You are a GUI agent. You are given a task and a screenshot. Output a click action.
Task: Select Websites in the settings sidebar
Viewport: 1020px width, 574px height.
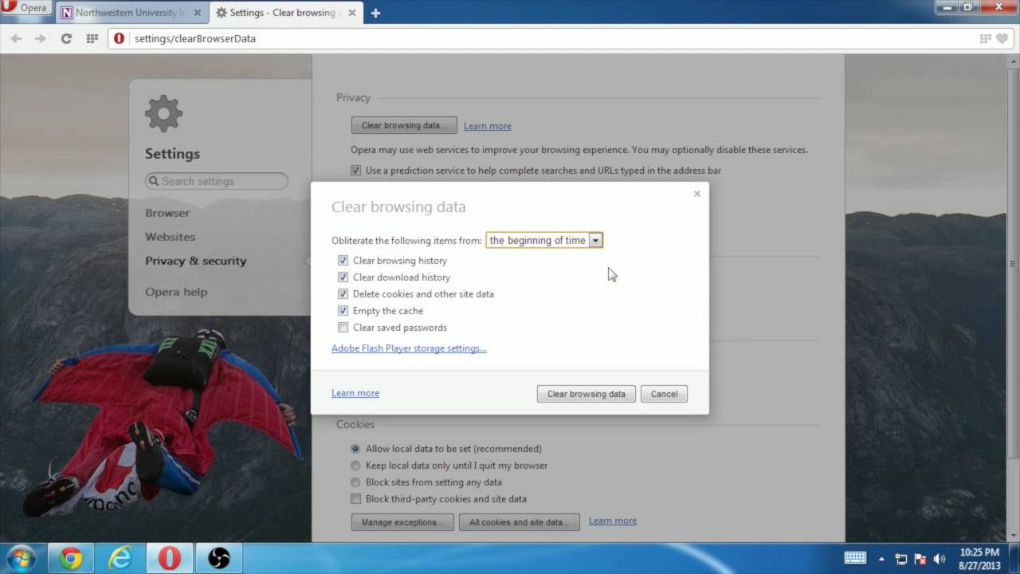click(x=170, y=237)
